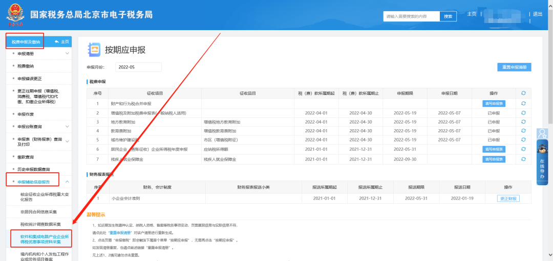Click the 2022-09-30 deadline cell
The width and height of the screenshot is (553, 261).
point(405,159)
